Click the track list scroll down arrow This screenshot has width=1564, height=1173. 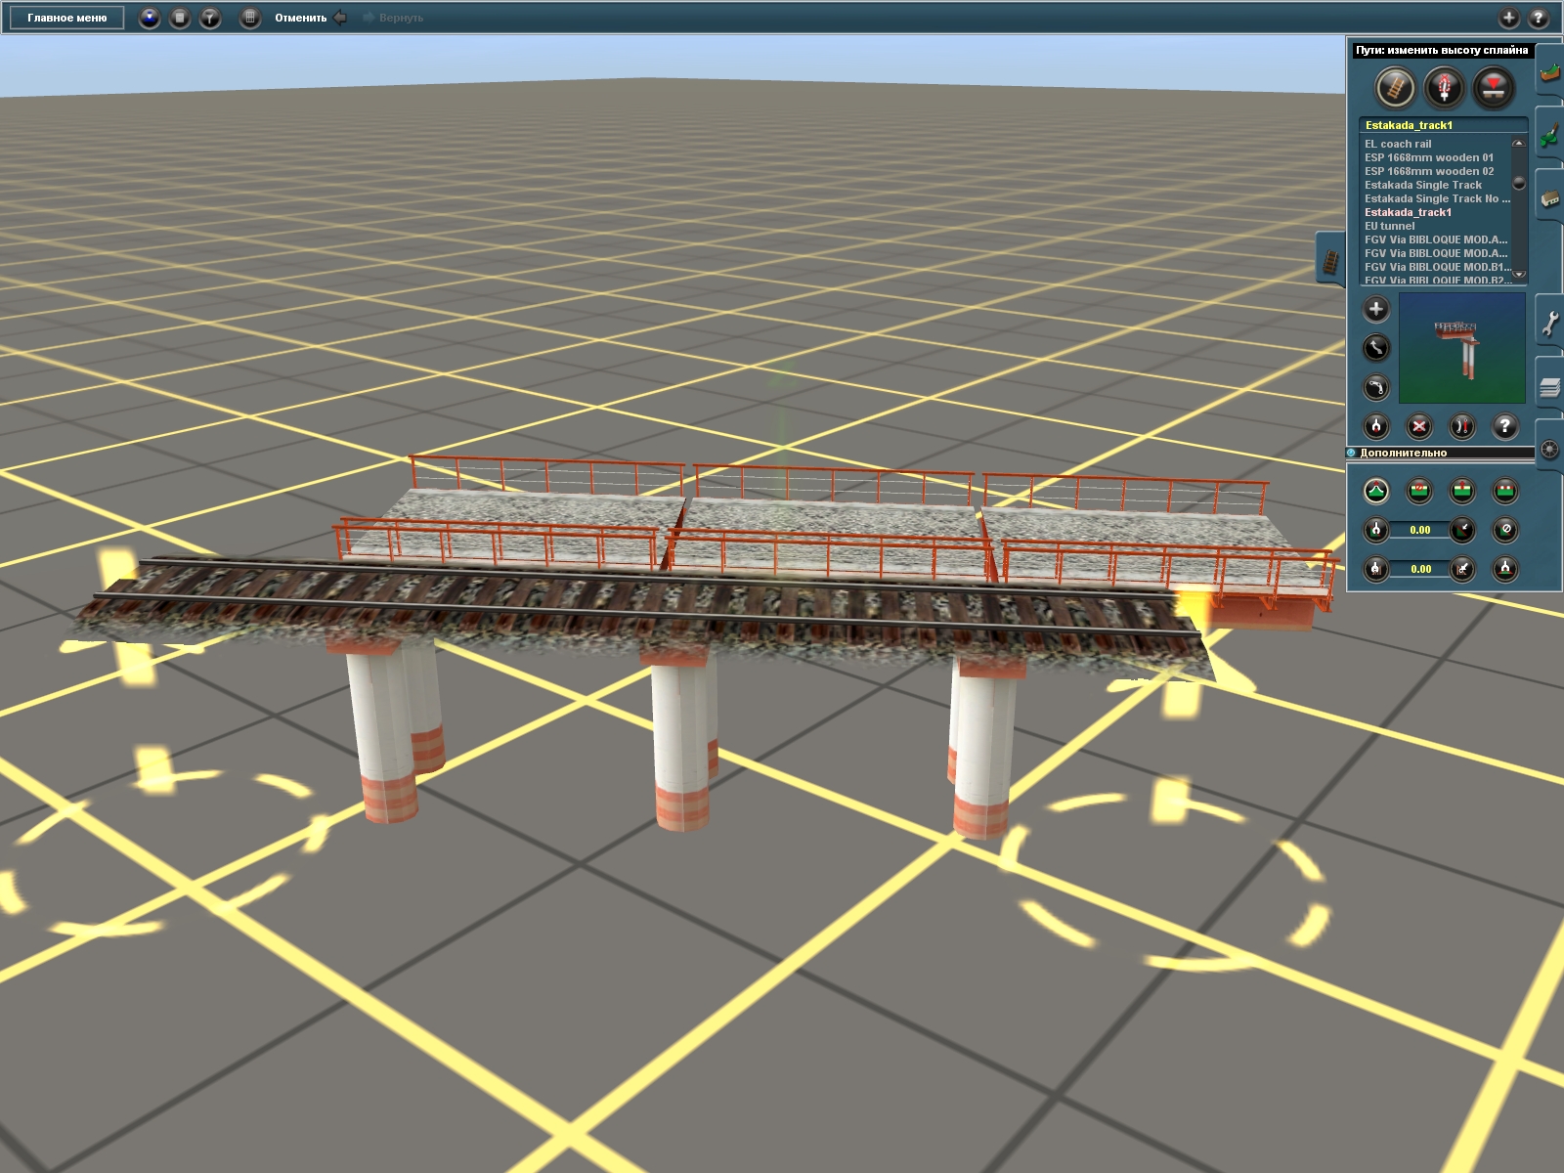coord(1519,275)
